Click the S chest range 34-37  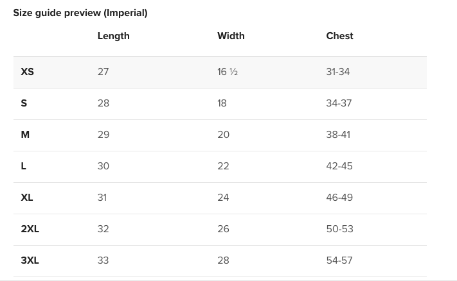339,103
